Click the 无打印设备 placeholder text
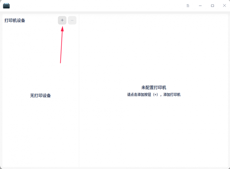The width and height of the screenshot is (230, 169). 41,96
